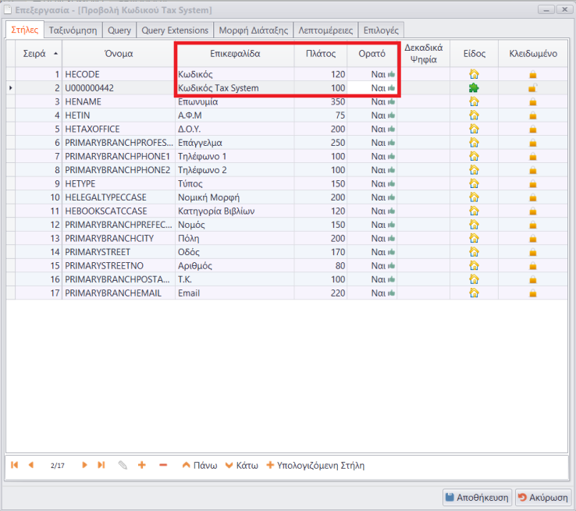Remove row with the minus icon
Screen dimensions: 576x511
coord(162,465)
